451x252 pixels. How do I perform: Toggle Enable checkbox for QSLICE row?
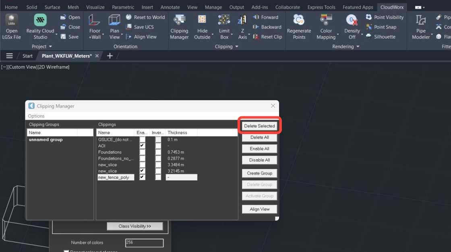coord(143,140)
